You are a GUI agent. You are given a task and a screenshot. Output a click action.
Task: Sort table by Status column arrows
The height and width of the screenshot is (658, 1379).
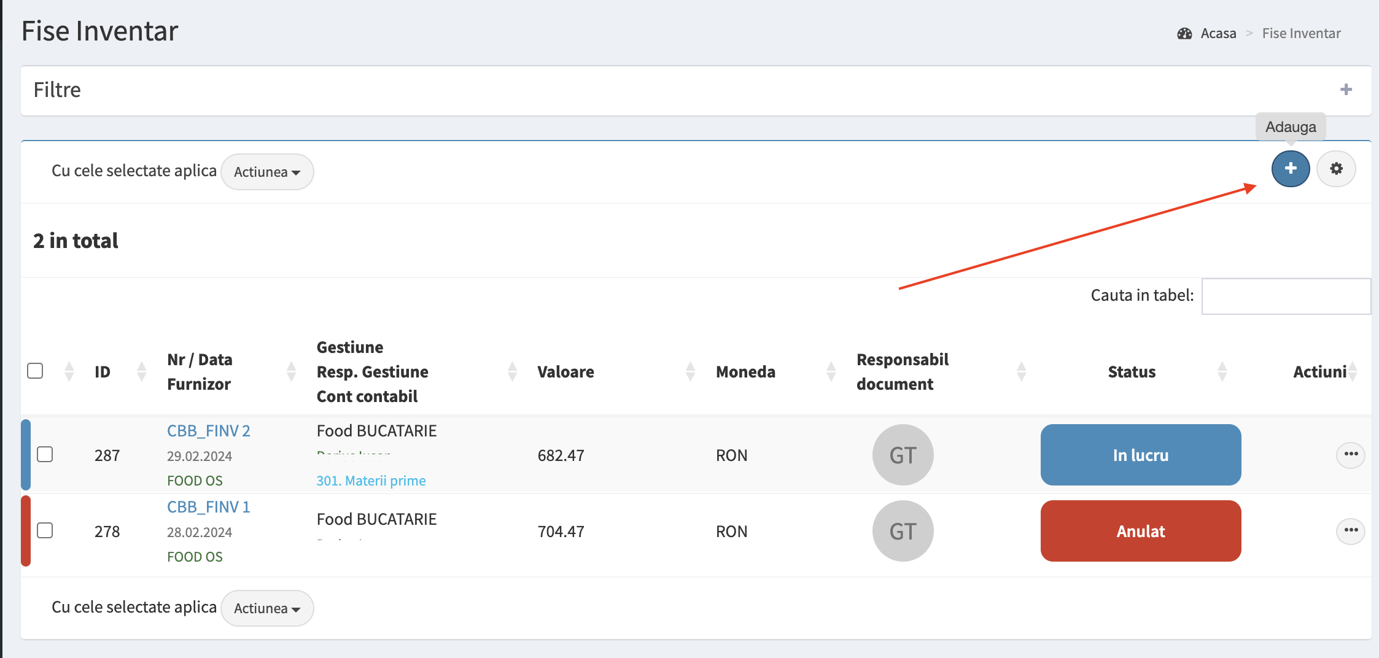pos(1222,371)
